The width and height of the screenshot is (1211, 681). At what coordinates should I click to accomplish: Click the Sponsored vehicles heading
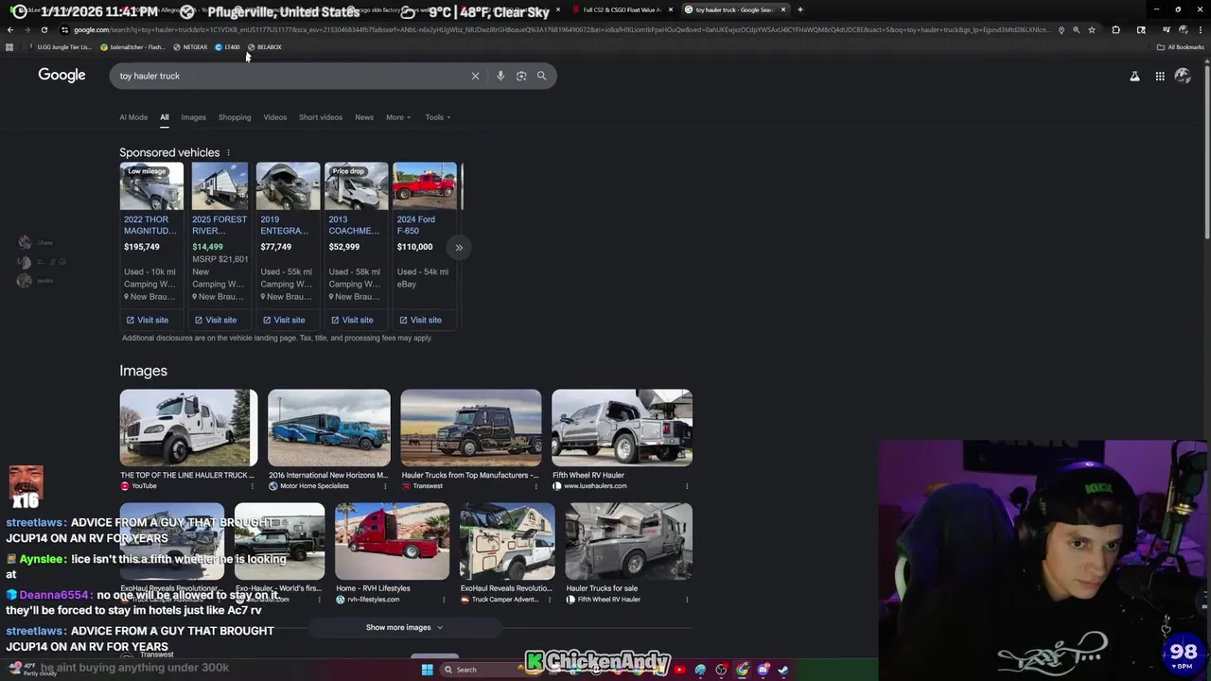click(169, 152)
